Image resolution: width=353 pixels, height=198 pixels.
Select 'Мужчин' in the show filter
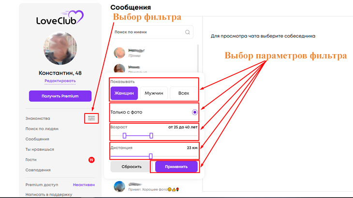pyautogui.click(x=154, y=93)
